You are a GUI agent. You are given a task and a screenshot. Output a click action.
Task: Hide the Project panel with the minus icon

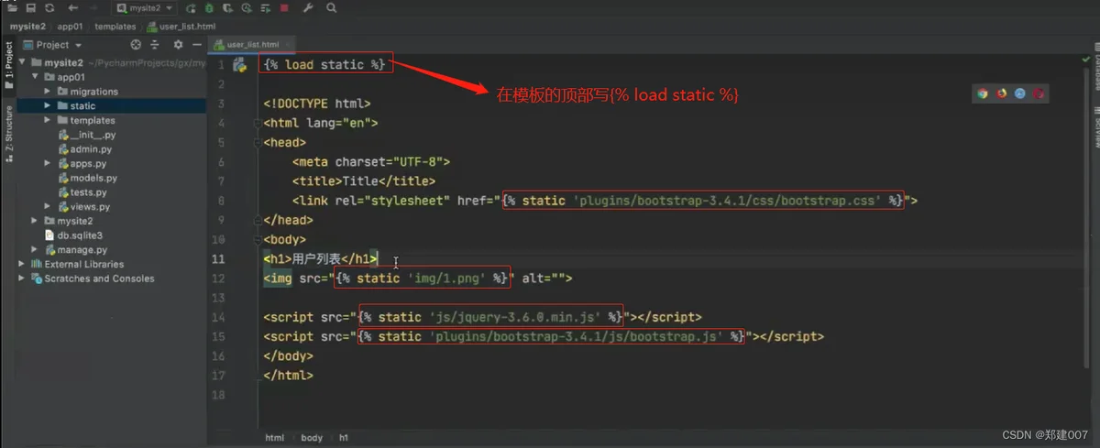click(x=197, y=44)
